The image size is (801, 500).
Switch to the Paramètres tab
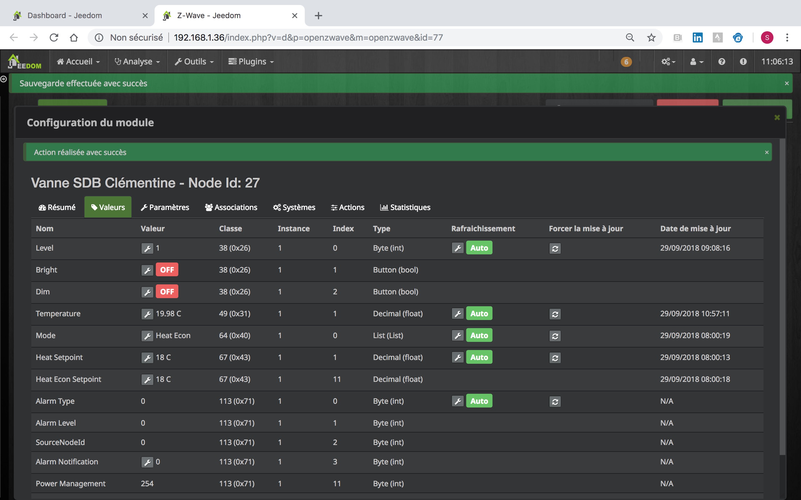tap(165, 207)
